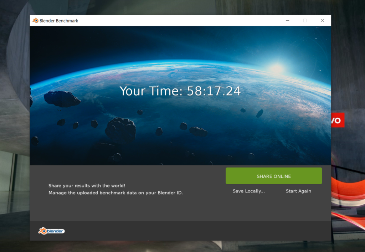
Task: Click the big central asteroid below the time
Action: 120,129
